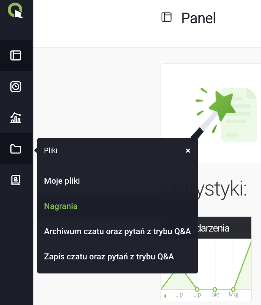Select Moje pliki from the menu
The width and height of the screenshot is (261, 305).
tap(62, 181)
